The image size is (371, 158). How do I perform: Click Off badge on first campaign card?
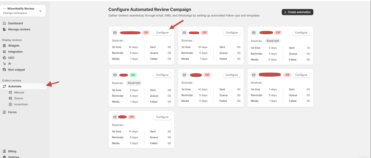(146, 33)
